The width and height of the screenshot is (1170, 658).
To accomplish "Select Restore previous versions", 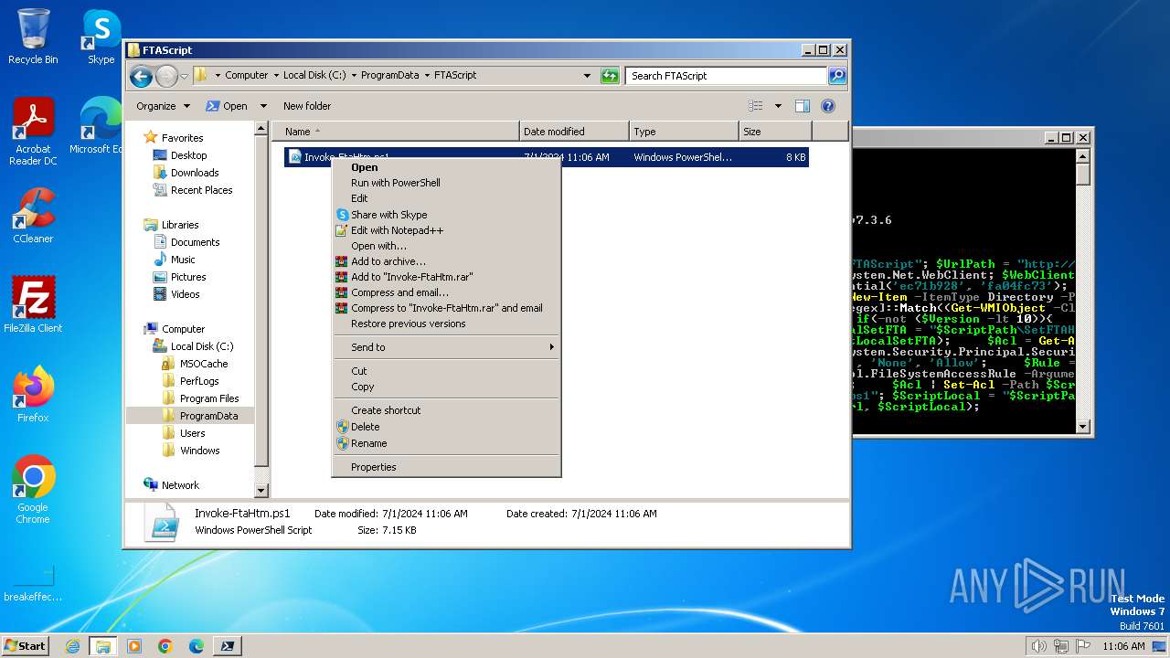I will tap(446, 324).
